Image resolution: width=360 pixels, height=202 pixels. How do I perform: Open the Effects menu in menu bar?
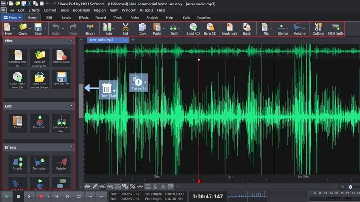34,10
